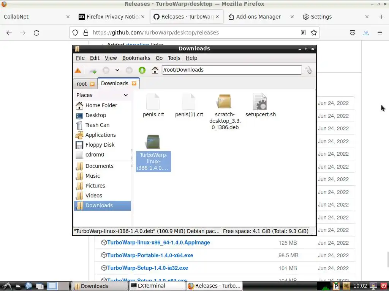Select the setupcert.sh script icon
The height and width of the screenshot is (291, 389).
coord(260,102)
